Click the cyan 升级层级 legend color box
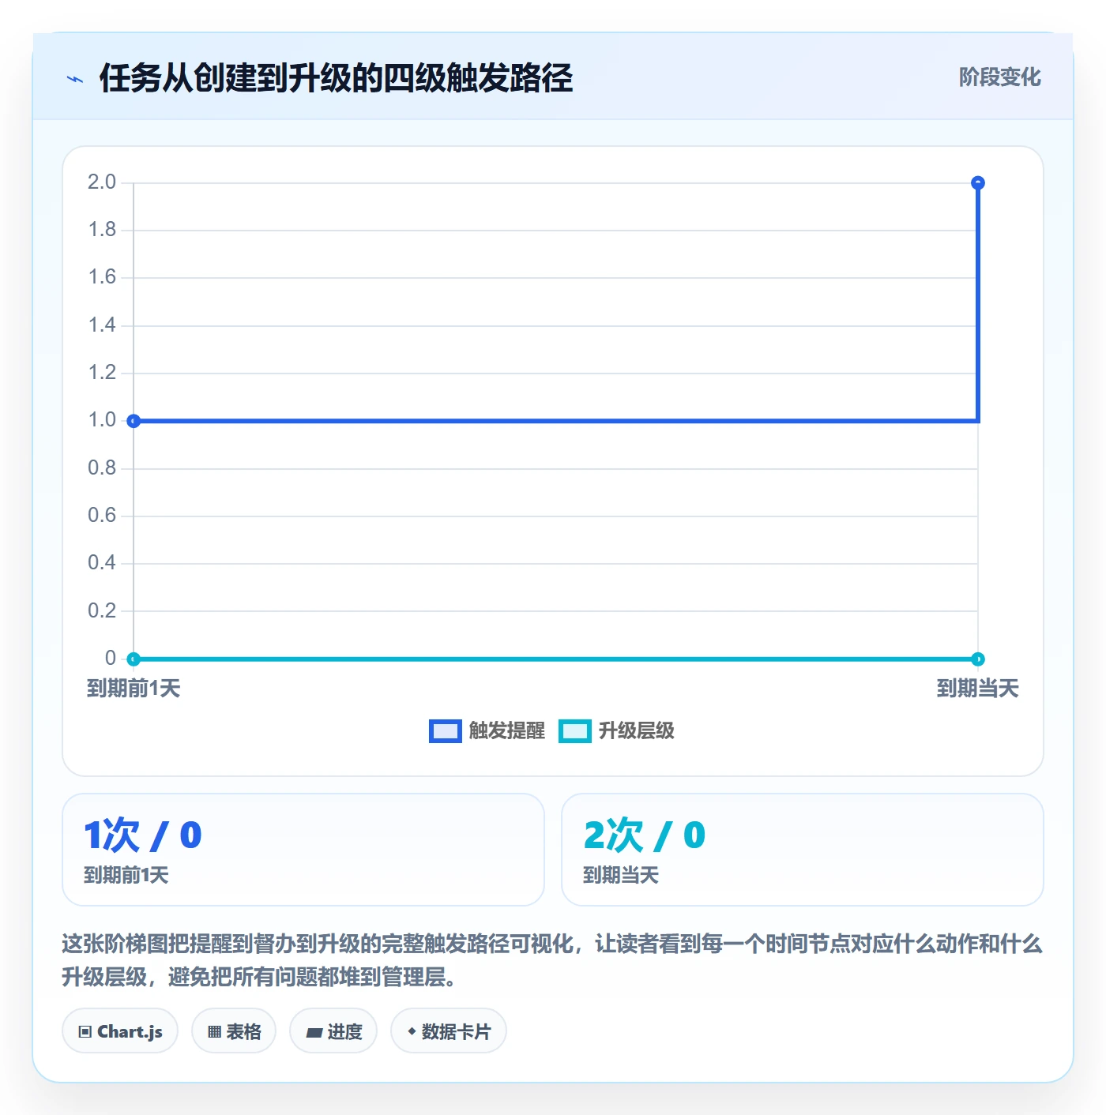Viewport: 1106px width, 1115px height. 575,731
